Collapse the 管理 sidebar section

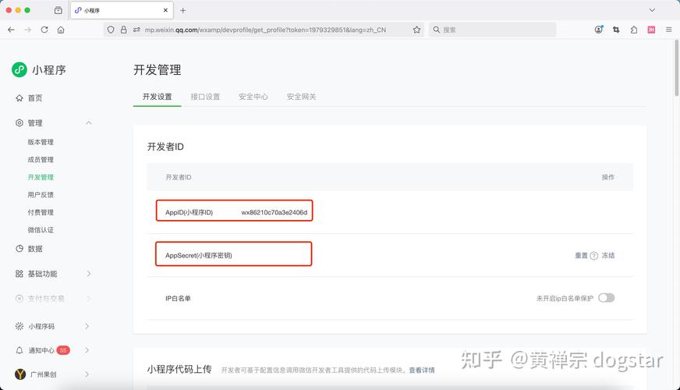point(88,122)
